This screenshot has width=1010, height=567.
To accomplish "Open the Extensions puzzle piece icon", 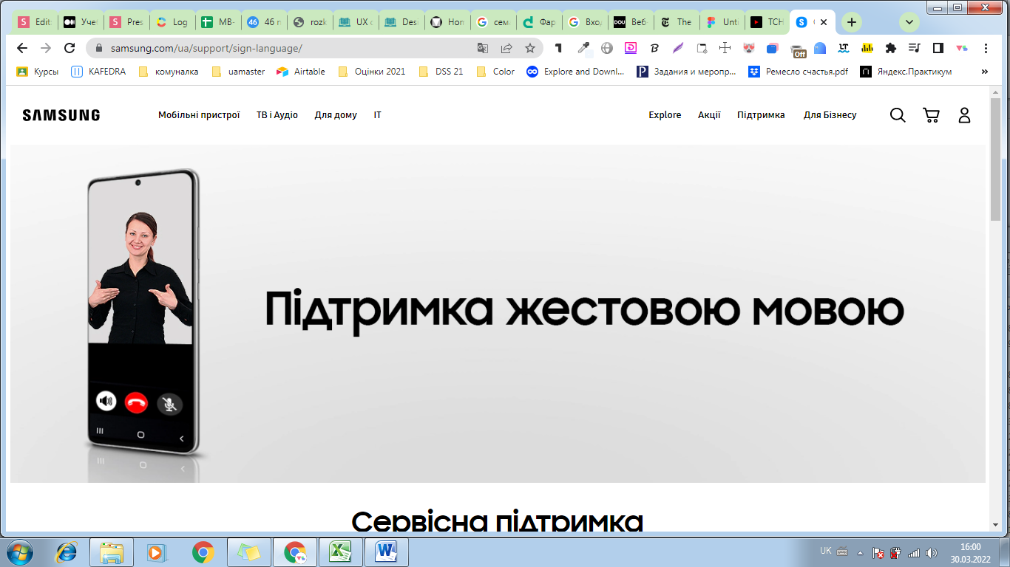I will (x=891, y=48).
